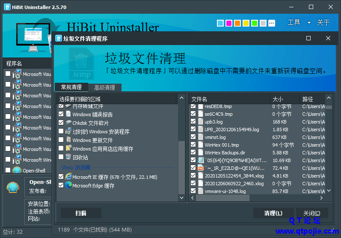Sort by 大小 column header
Image resolution: width=341 pixels, height=238 pixels.
click(285, 99)
